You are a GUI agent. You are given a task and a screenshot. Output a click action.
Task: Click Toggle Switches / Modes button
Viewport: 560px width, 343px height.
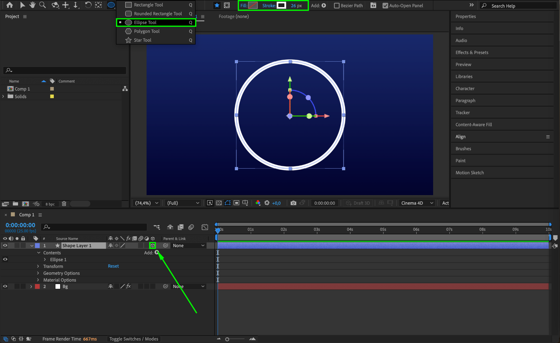tap(134, 339)
